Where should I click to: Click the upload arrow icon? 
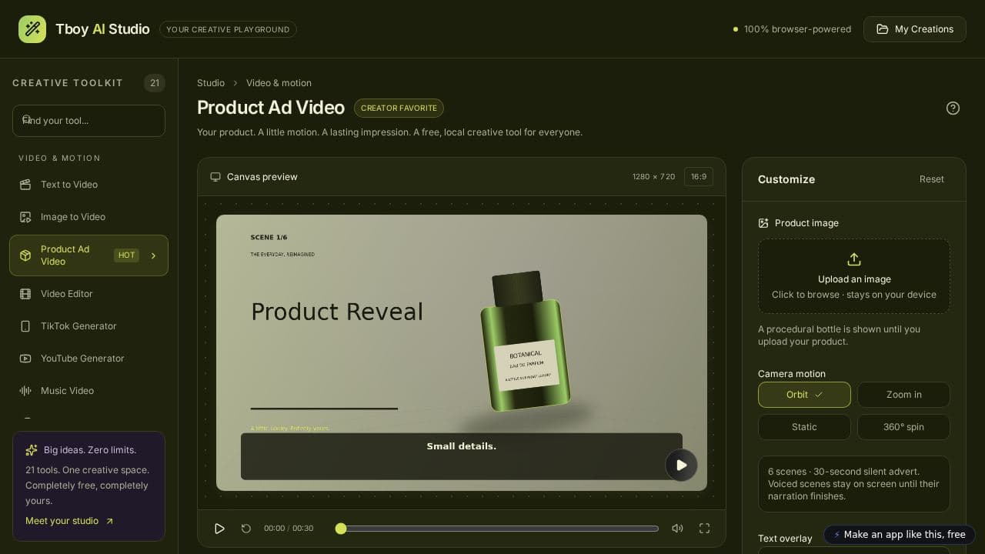click(854, 259)
